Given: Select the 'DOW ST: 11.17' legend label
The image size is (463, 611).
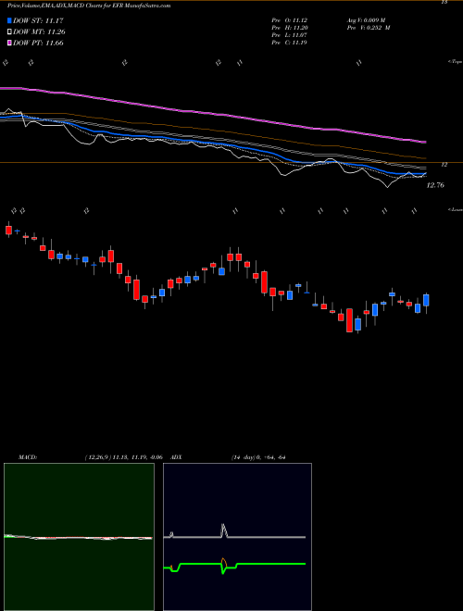Looking at the screenshot, I should click(39, 20).
